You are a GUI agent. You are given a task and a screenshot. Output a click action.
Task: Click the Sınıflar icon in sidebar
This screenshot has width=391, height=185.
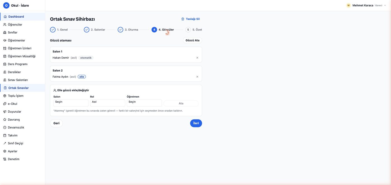pos(5,32)
